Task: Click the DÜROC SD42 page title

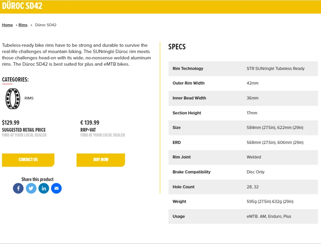Action: tap(22, 6)
